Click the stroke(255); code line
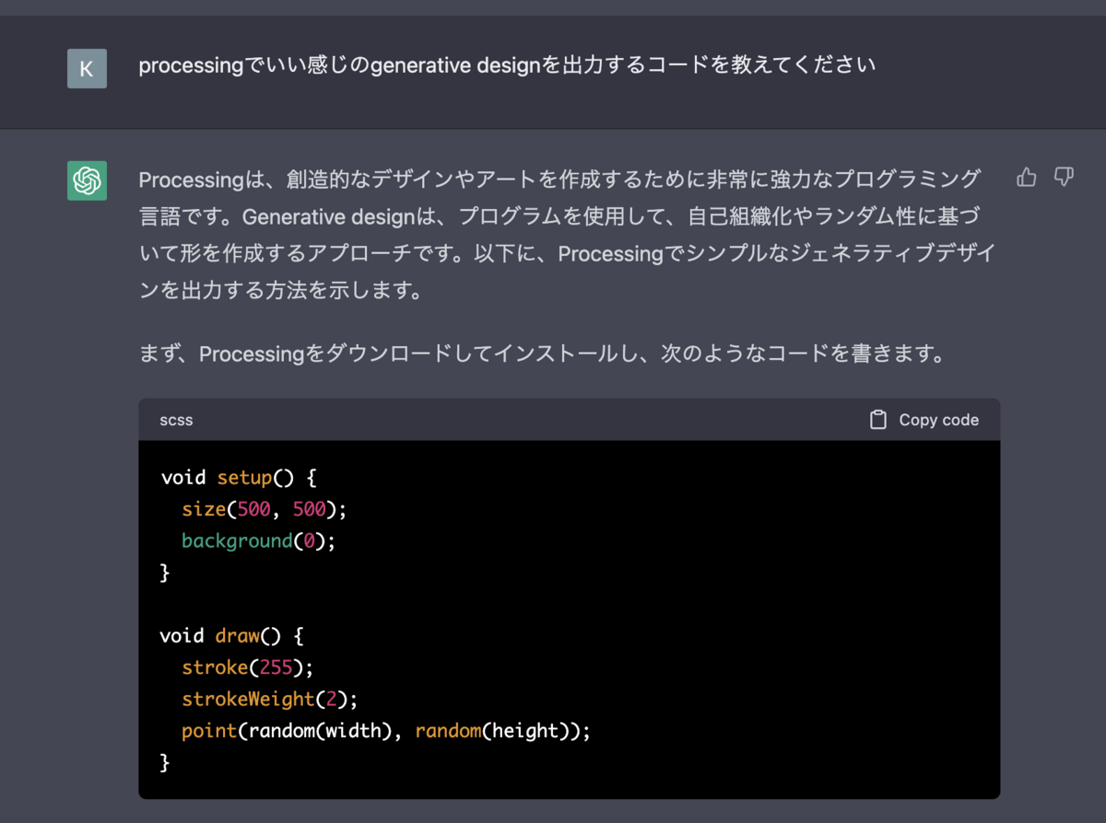The height and width of the screenshot is (823, 1106). click(254, 667)
